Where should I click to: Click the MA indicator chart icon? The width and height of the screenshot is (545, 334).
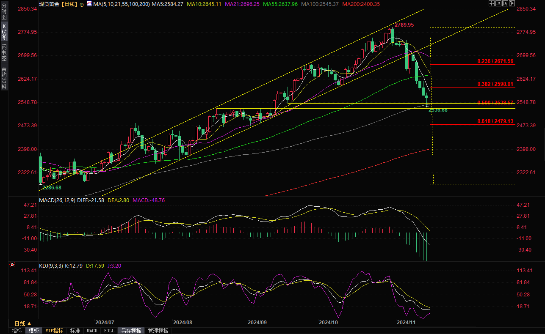(x=89, y=4)
